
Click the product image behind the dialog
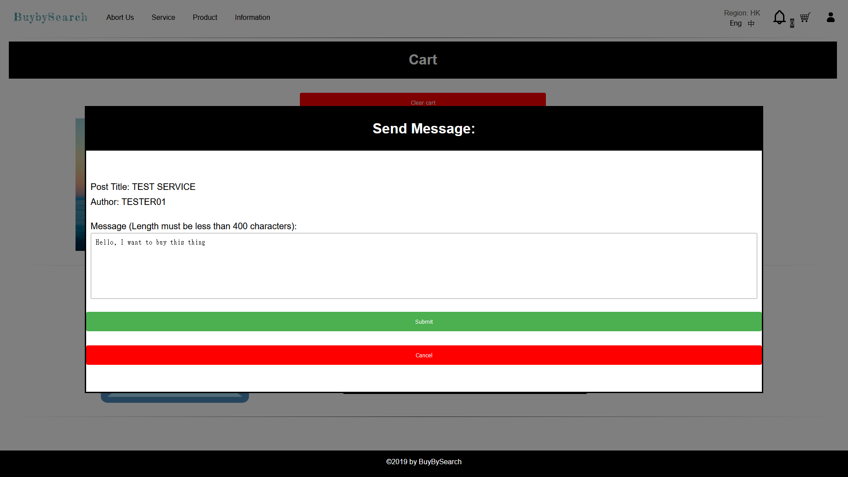pyautogui.click(x=80, y=185)
